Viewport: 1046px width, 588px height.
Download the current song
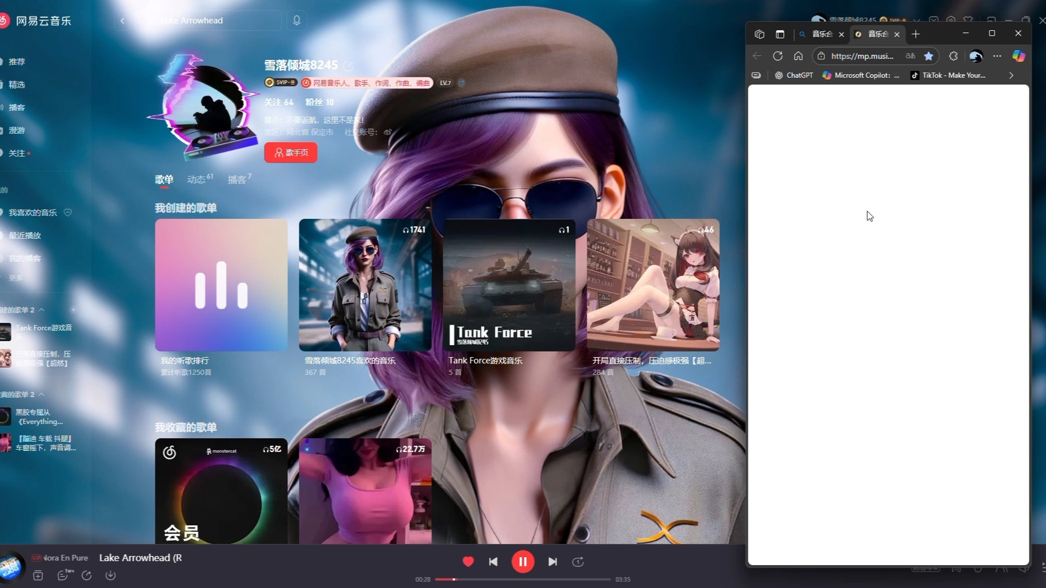[110, 575]
